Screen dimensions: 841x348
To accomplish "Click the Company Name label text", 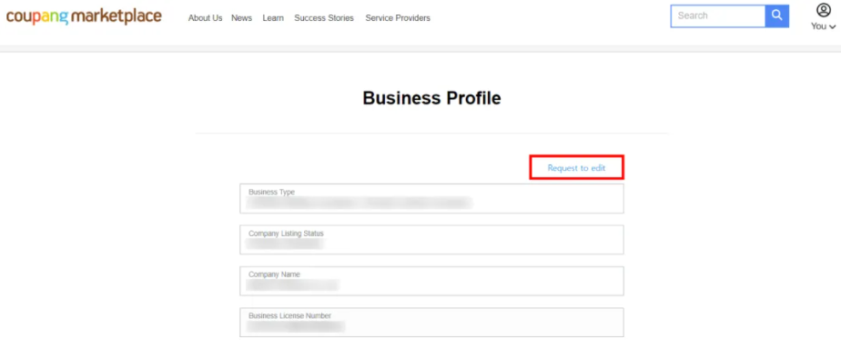I will [x=274, y=274].
